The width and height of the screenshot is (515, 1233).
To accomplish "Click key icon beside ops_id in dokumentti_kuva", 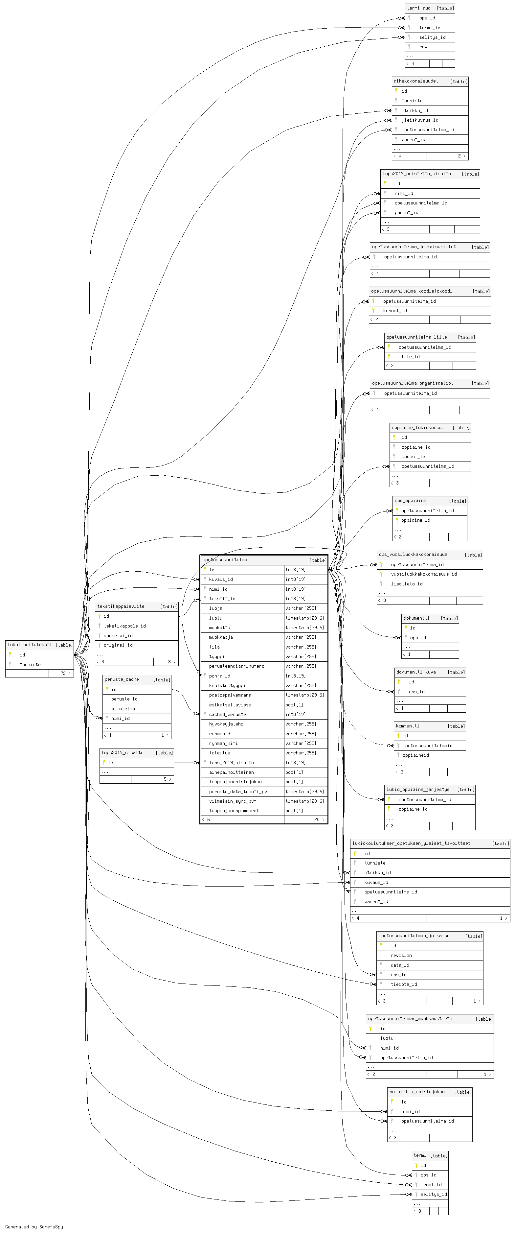I will 398,692.
